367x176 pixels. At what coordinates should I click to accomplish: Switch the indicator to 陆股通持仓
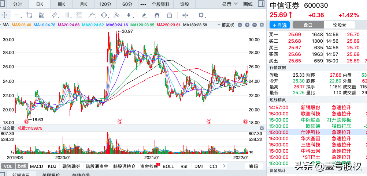point(124,166)
